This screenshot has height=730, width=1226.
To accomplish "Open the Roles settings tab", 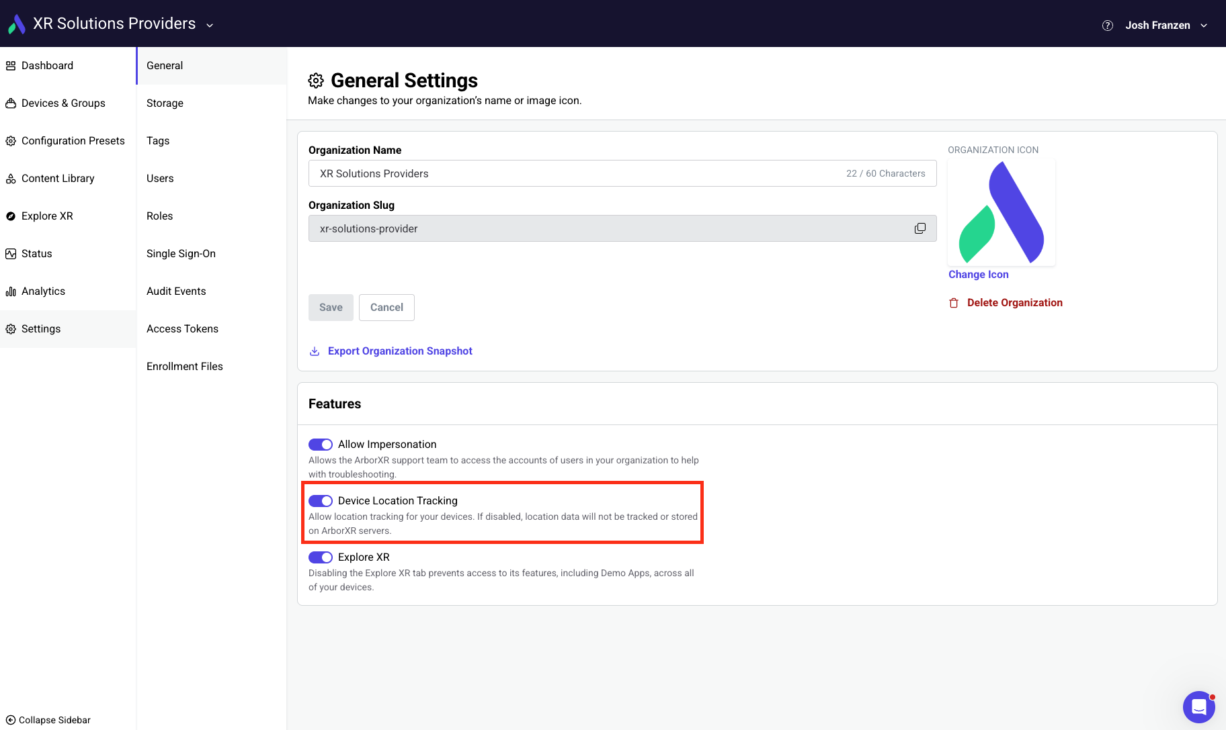I will tap(212, 216).
